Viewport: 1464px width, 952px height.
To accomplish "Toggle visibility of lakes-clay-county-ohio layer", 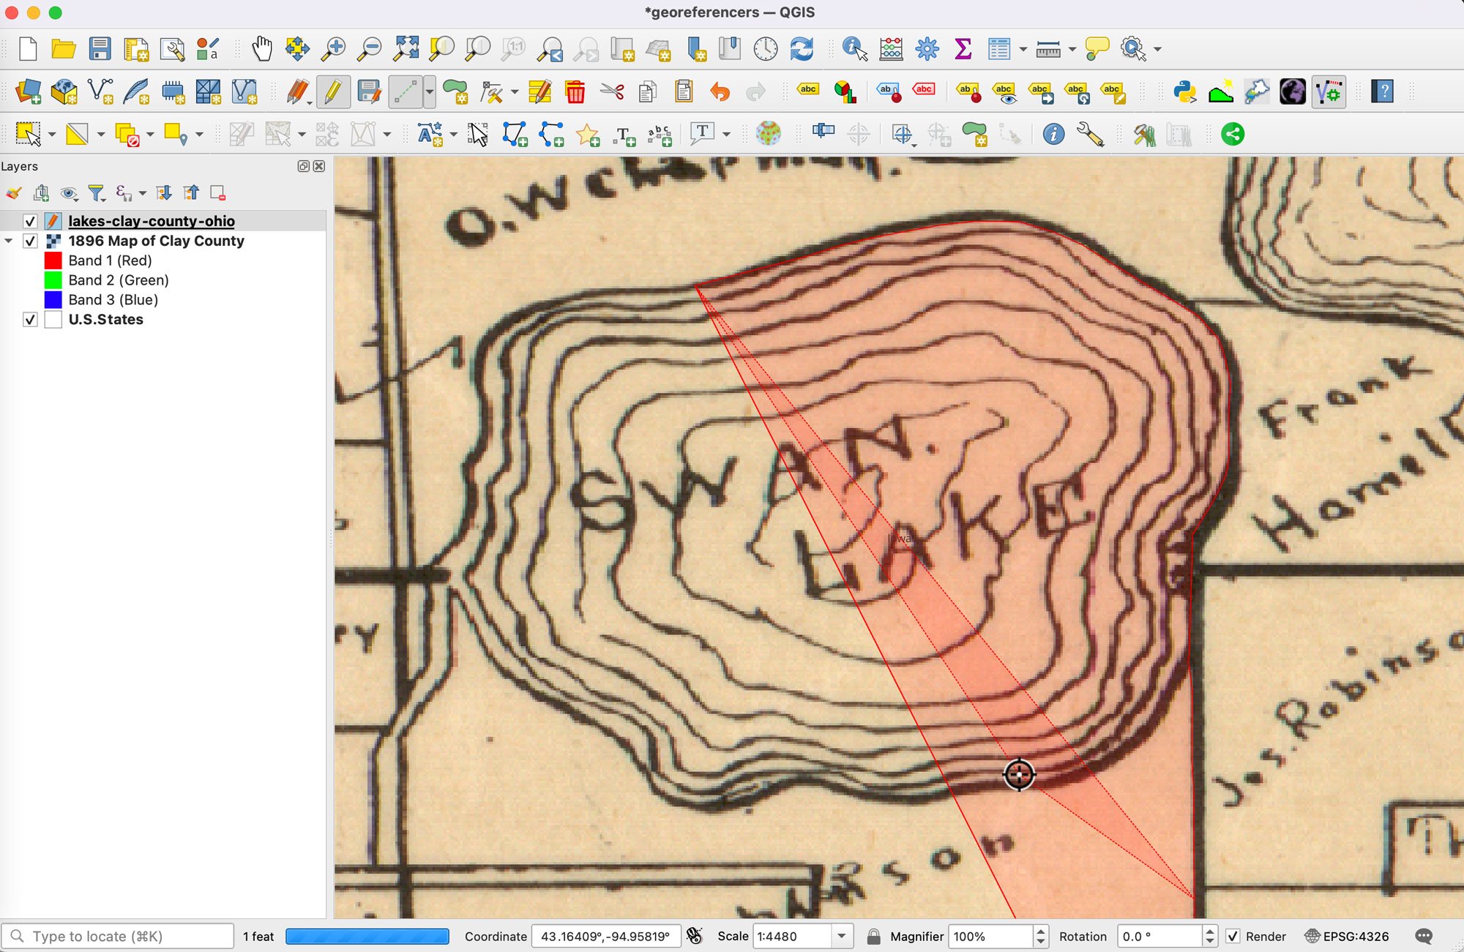I will [29, 221].
